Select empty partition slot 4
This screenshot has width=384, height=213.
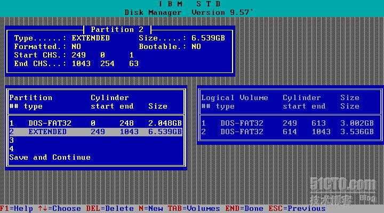[x=96, y=149]
